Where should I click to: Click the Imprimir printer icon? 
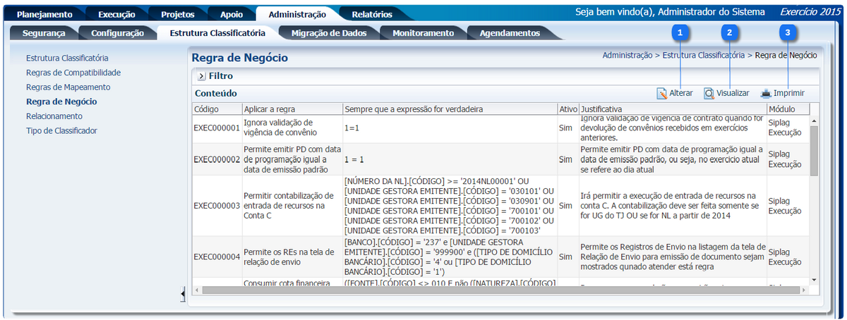[766, 93]
